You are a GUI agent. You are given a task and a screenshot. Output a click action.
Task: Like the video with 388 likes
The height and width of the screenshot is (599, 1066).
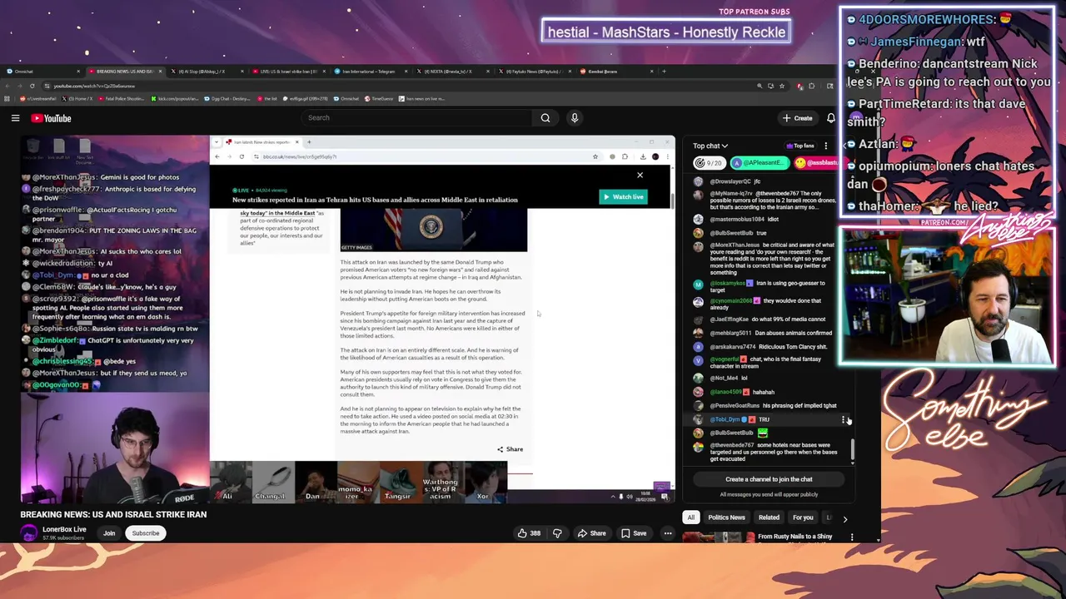pyautogui.click(x=529, y=533)
